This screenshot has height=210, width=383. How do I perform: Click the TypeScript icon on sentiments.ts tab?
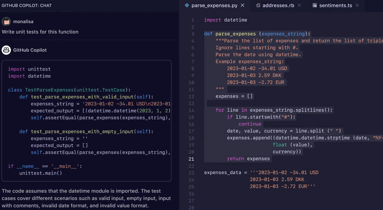pyautogui.click(x=315, y=5)
